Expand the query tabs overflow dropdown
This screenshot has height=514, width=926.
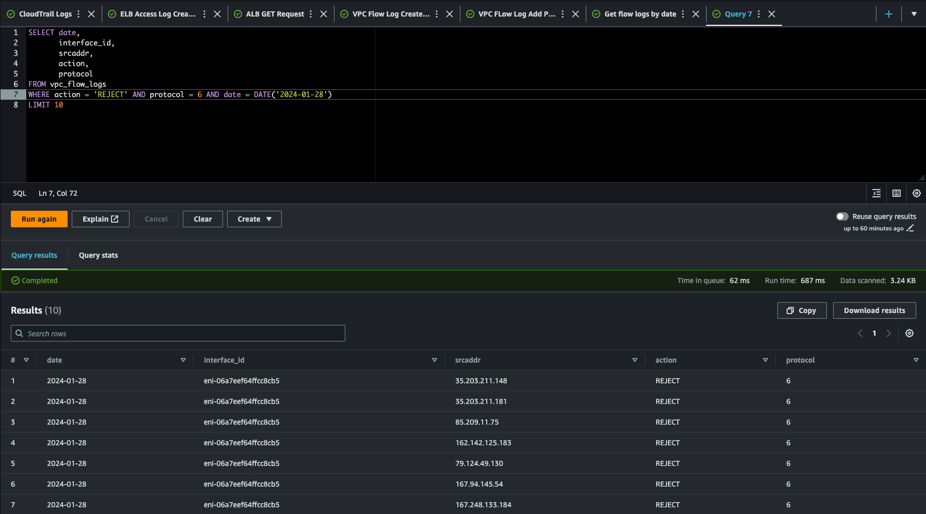coord(914,14)
